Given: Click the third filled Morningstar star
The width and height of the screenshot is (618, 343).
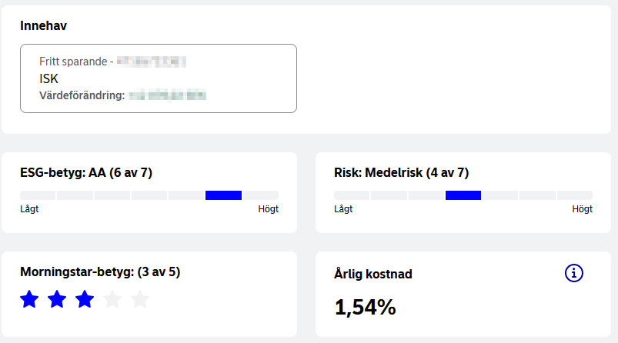Looking at the screenshot, I should pos(85,299).
